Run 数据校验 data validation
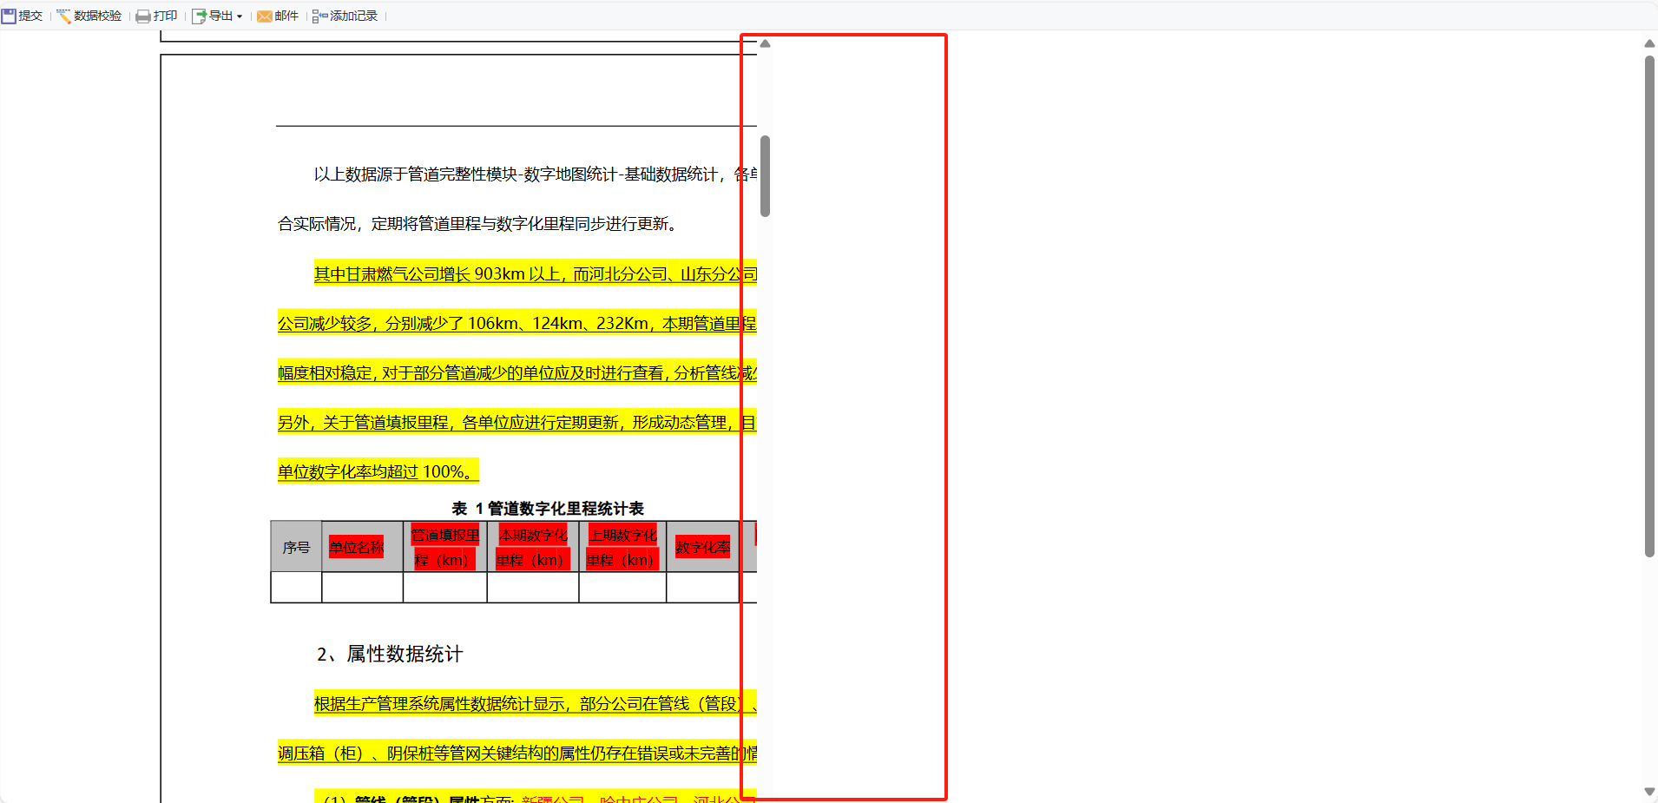 (89, 16)
